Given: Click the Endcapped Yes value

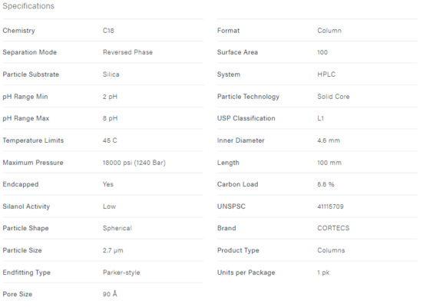Looking at the screenshot, I should coord(108,184).
